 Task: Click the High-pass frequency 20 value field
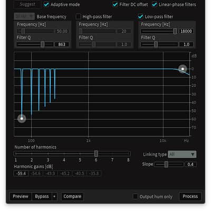(124, 31)
